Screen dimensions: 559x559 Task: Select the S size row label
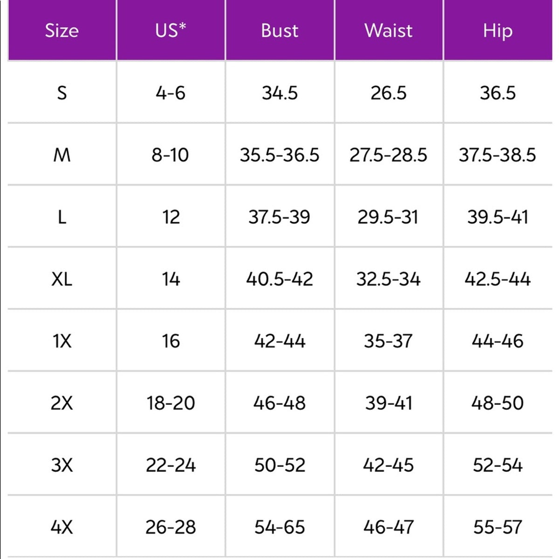coord(62,93)
